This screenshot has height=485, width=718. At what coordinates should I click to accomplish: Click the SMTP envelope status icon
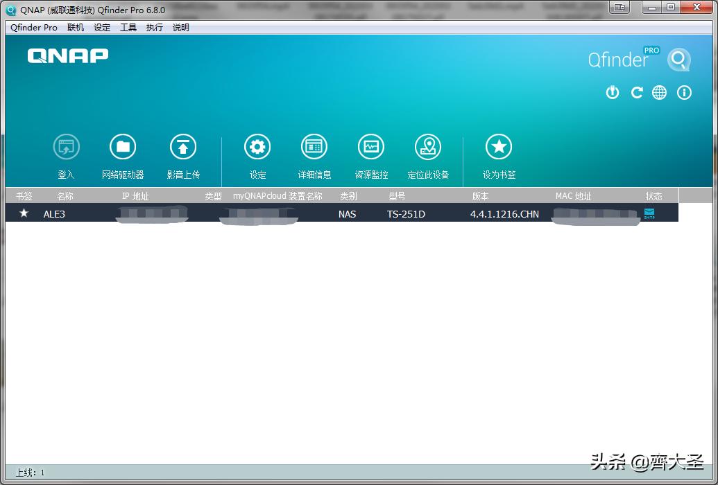pyautogui.click(x=649, y=213)
